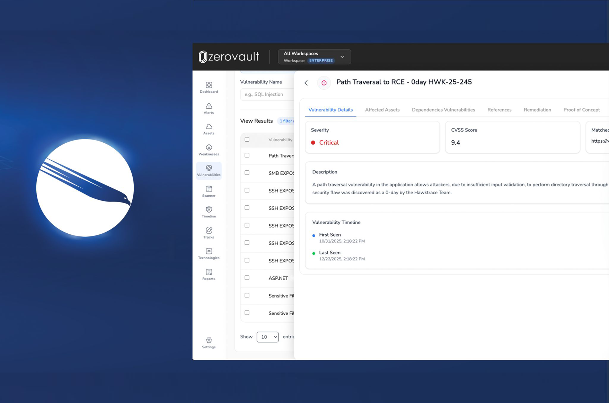
Task: Click the Vulnerability Name input field
Action: pyautogui.click(x=267, y=95)
